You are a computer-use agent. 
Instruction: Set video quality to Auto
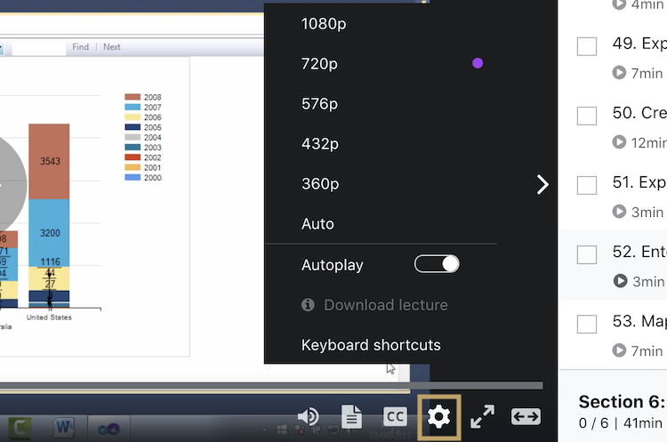317,224
